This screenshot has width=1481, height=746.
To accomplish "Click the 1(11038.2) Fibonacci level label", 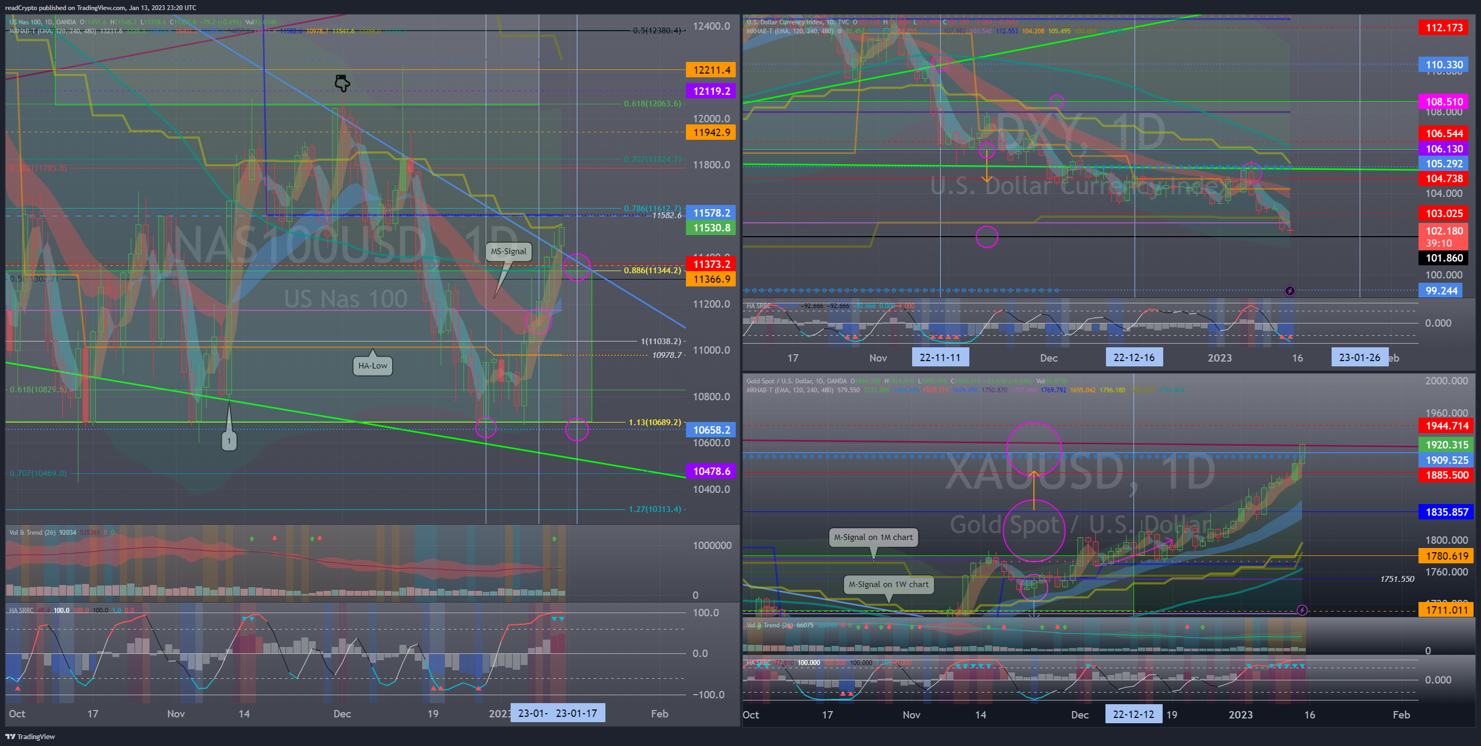I will tap(661, 341).
